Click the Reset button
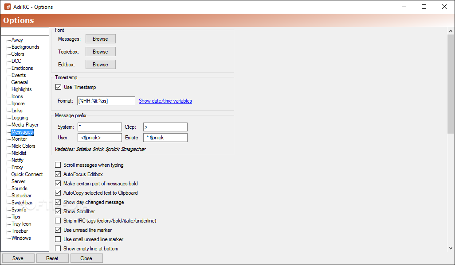The width and height of the screenshot is (455, 265). click(52, 258)
